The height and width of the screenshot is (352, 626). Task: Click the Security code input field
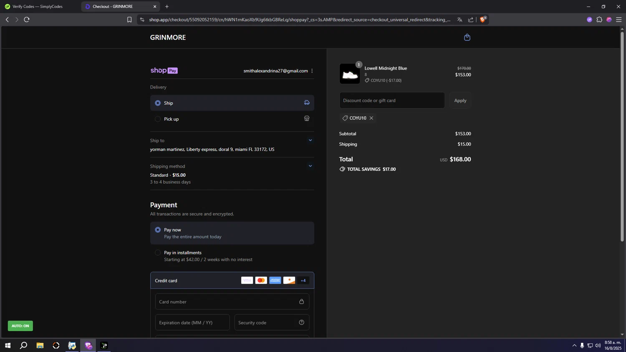point(272,322)
